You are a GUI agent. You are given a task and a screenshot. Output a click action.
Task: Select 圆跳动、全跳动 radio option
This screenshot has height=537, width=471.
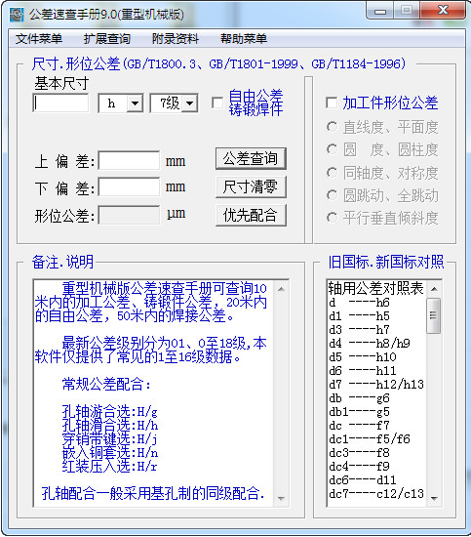332,195
